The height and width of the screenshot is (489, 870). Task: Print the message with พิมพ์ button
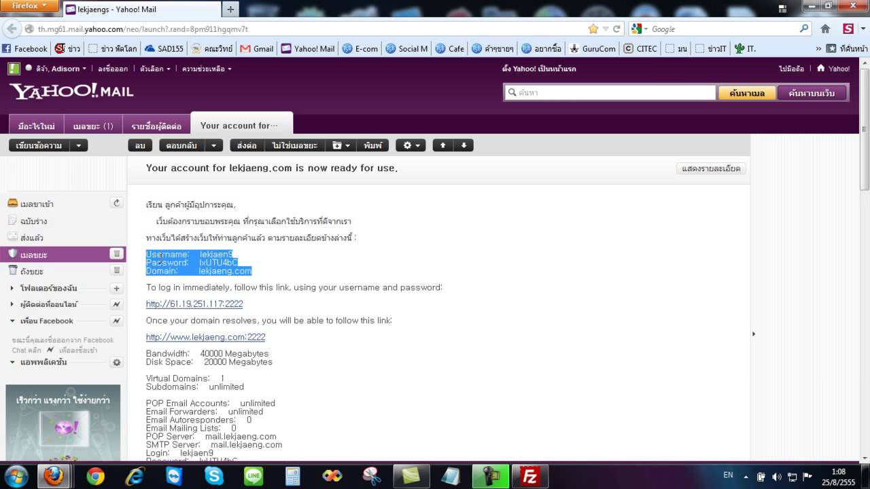pos(372,145)
